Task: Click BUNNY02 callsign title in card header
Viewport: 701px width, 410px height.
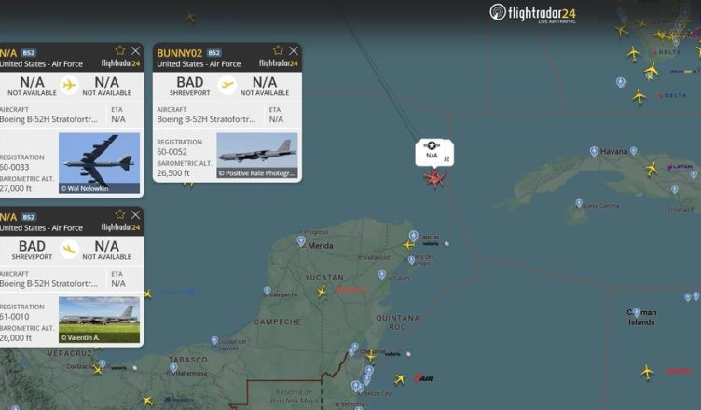Action: pos(179,53)
